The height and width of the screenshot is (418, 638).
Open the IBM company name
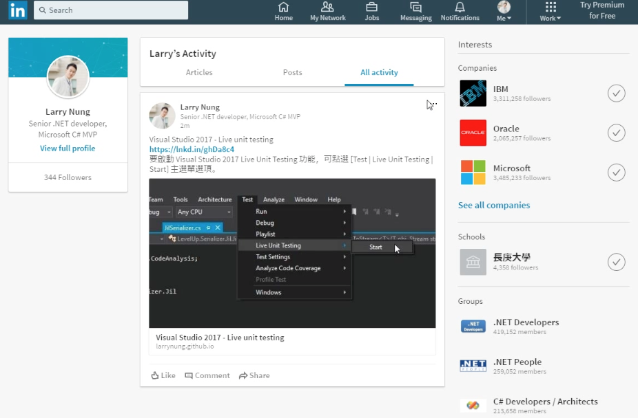(500, 89)
